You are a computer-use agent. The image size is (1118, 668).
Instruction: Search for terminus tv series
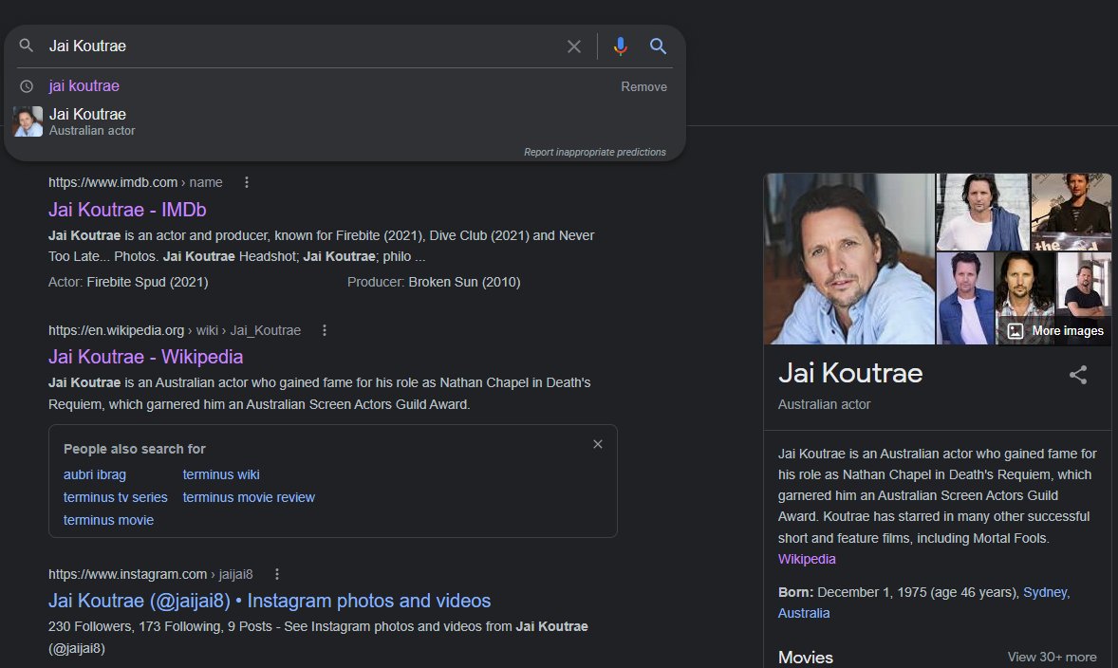tap(116, 497)
